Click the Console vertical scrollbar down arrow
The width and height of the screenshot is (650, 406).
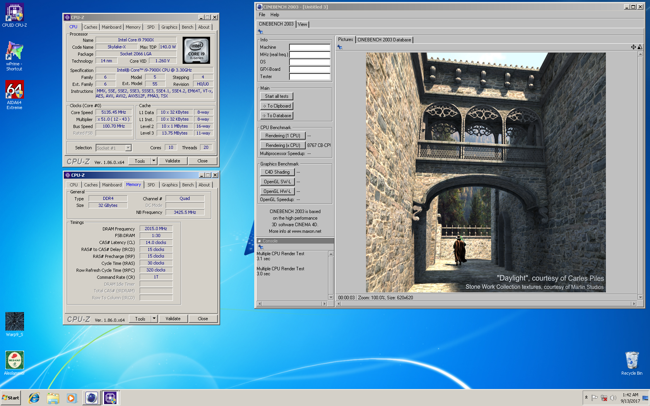pos(331,297)
